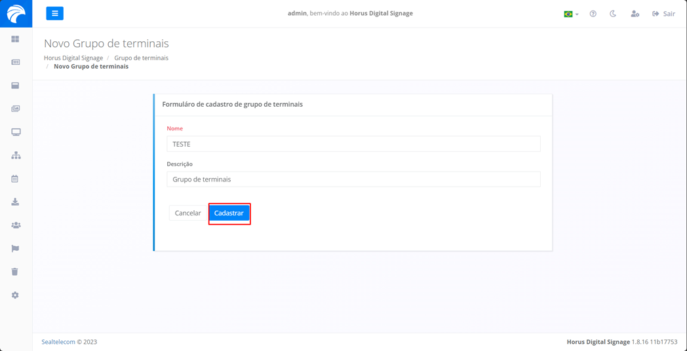Open the users group icon in sidebar
The image size is (687, 351).
(16, 225)
